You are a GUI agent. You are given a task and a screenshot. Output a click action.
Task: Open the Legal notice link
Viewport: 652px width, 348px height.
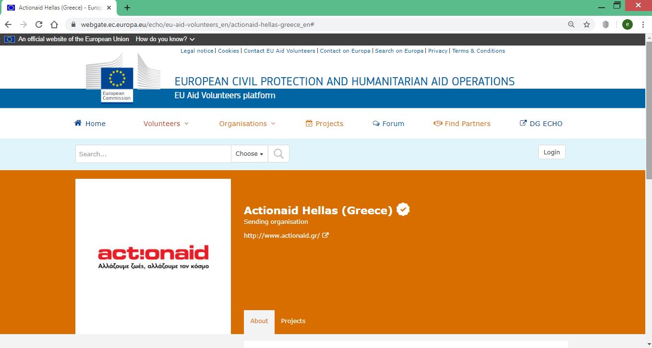click(x=197, y=51)
